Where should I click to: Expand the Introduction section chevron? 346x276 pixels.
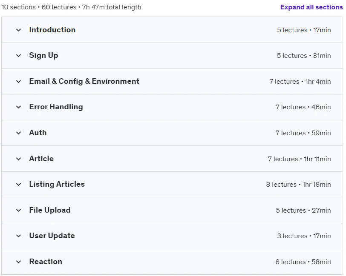point(19,30)
